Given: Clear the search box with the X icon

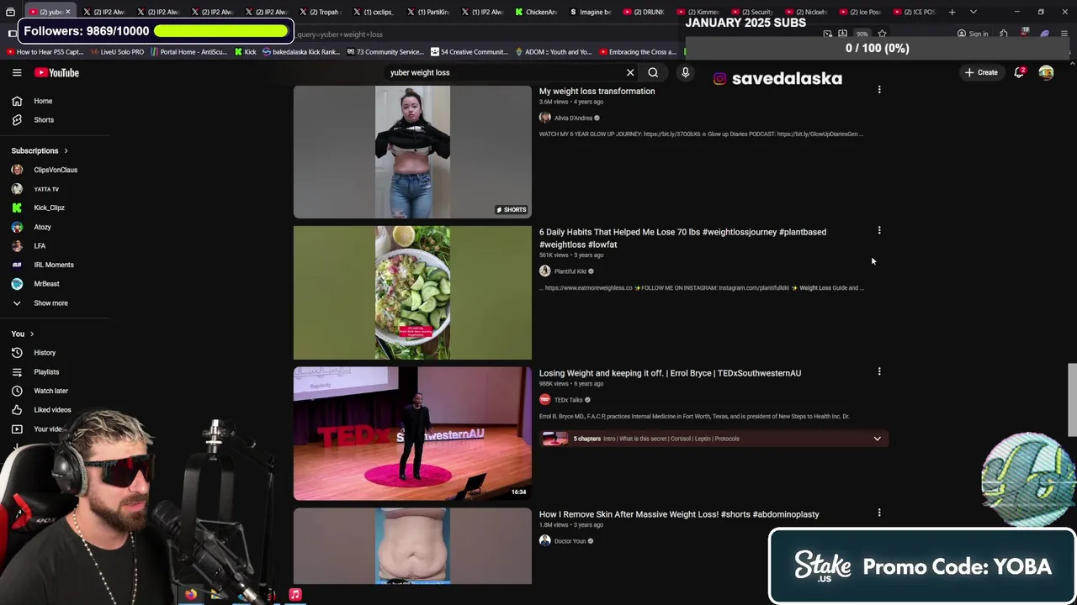Looking at the screenshot, I should click(630, 72).
